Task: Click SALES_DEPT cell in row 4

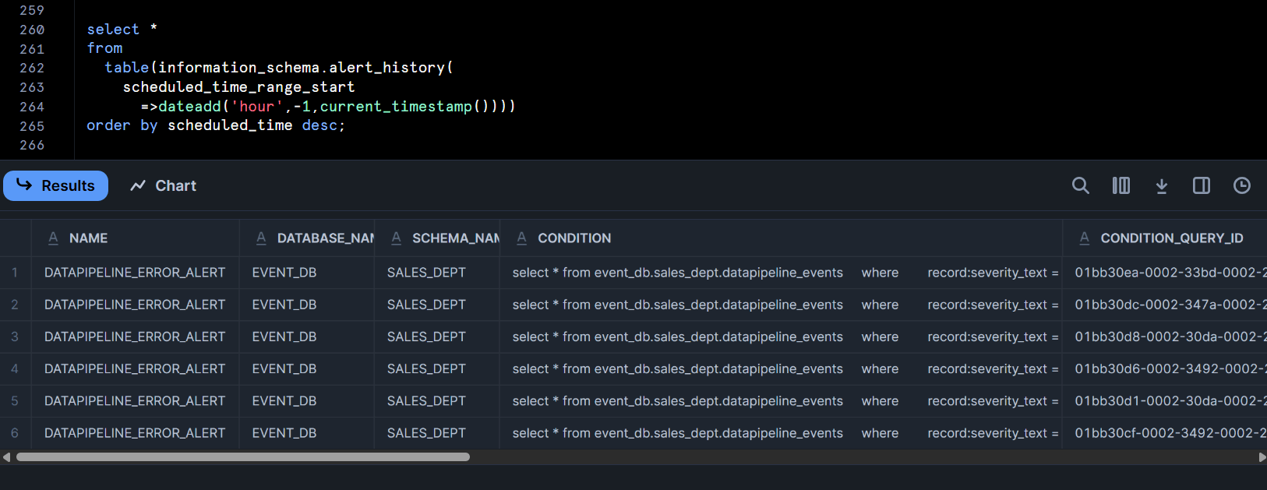Action: coord(437,368)
